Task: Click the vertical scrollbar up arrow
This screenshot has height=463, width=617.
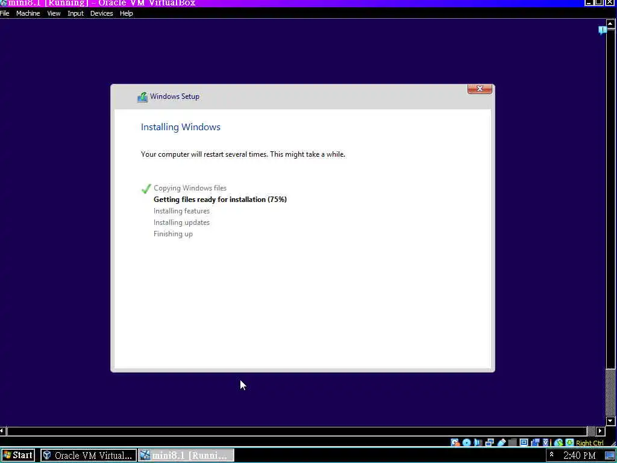Action: [610, 24]
